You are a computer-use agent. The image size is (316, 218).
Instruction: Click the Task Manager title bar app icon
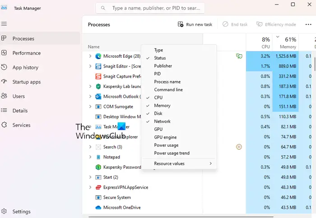[4, 8]
